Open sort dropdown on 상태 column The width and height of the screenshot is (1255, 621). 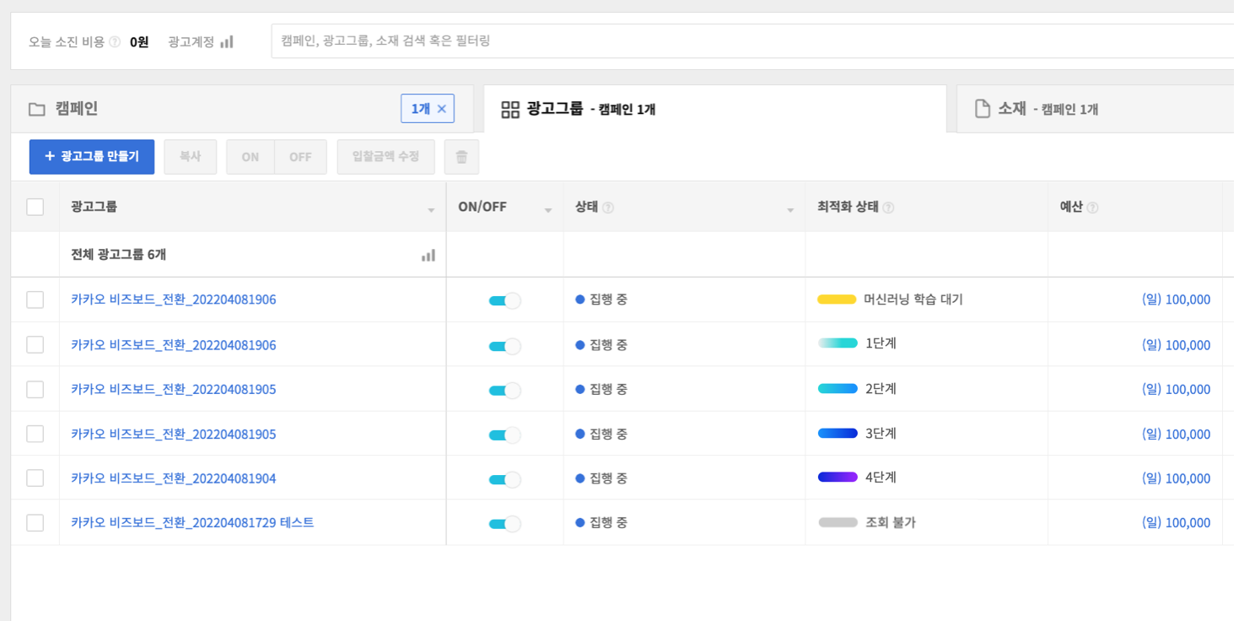(790, 210)
